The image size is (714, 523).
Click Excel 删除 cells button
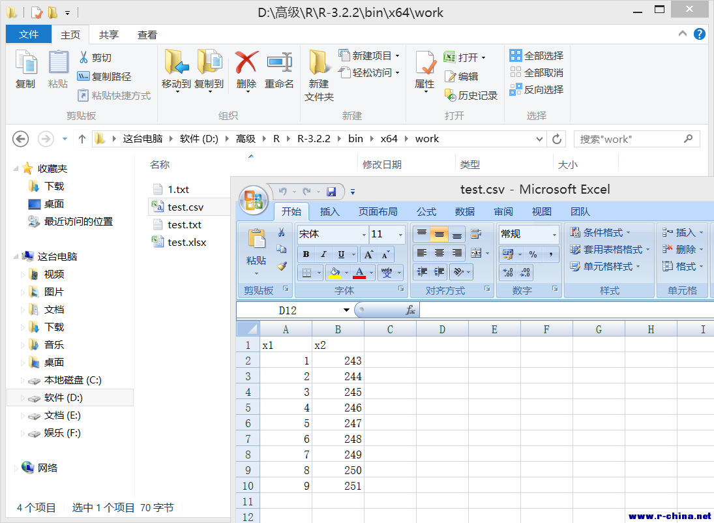[683, 249]
